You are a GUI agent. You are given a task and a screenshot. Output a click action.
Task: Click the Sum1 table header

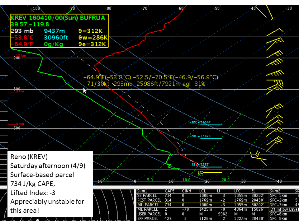click(x=143, y=191)
